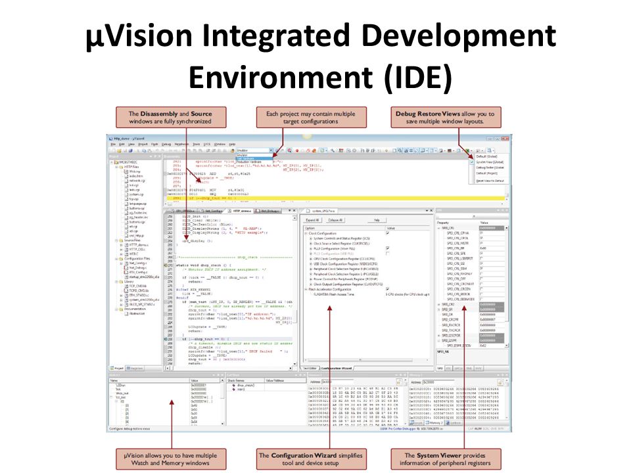Expand CPU Clock Configuration Register node
The width and height of the screenshot is (631, 473).
[x=311, y=259]
